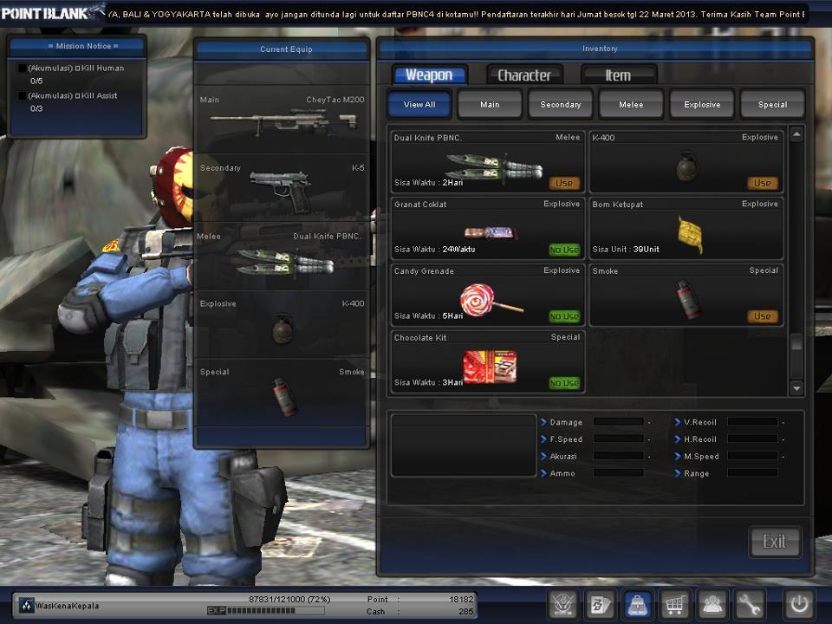Click the Damage stat bar
832x624 pixels.
coord(619,422)
